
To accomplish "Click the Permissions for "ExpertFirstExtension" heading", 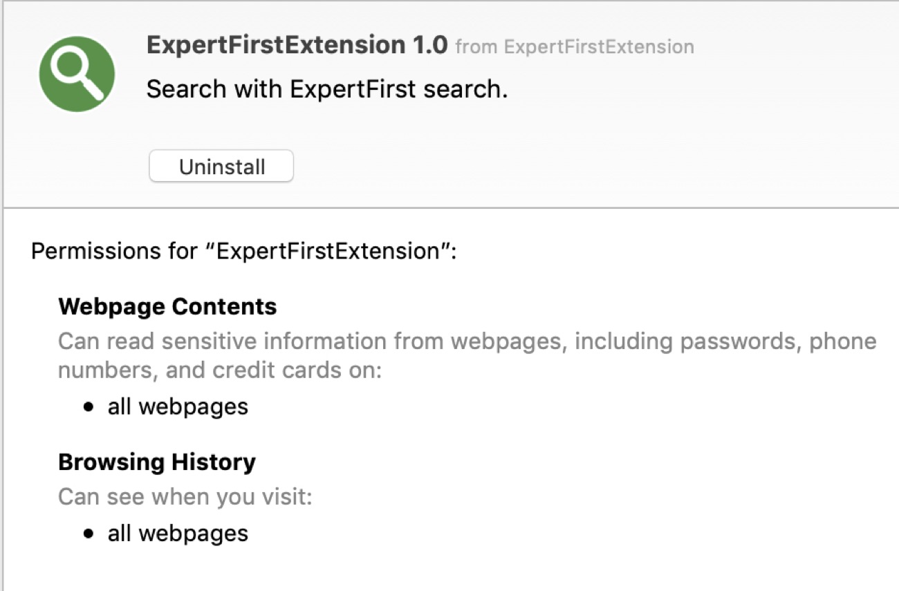I will pyautogui.click(x=243, y=251).
